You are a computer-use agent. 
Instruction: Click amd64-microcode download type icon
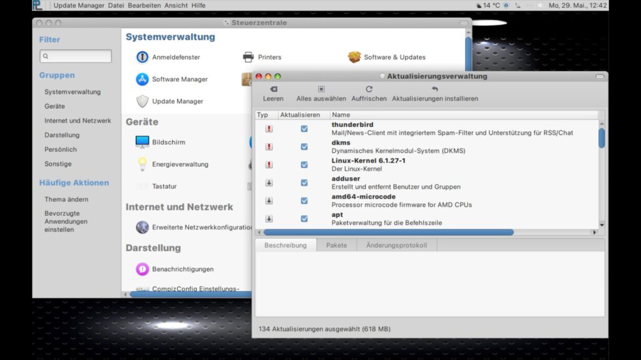click(x=269, y=201)
